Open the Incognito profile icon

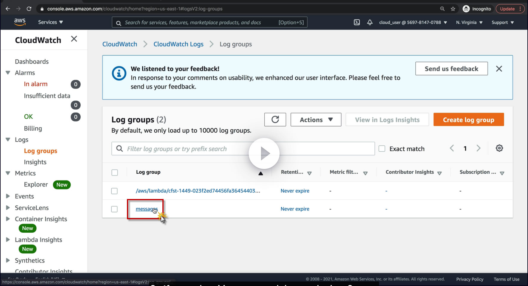466,9
